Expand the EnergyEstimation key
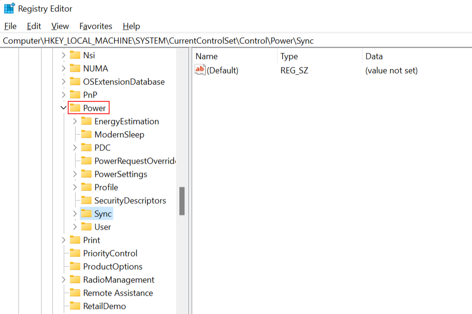Viewport: 472px width, 314px height. [75, 122]
